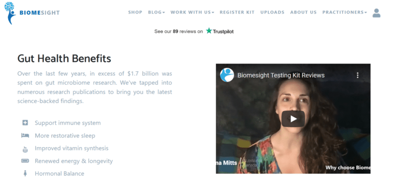Expand the Blog dropdown menu
394x183 pixels.
pyautogui.click(x=156, y=12)
